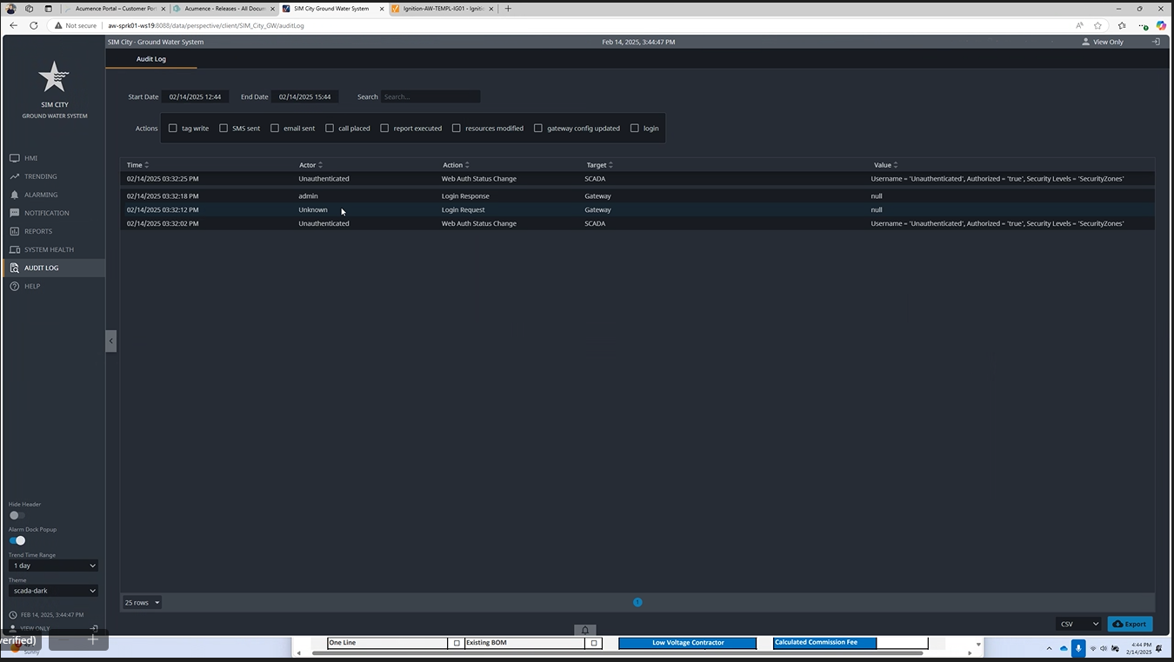
Task: Open the Help question mark icon
Action: pyautogui.click(x=15, y=286)
